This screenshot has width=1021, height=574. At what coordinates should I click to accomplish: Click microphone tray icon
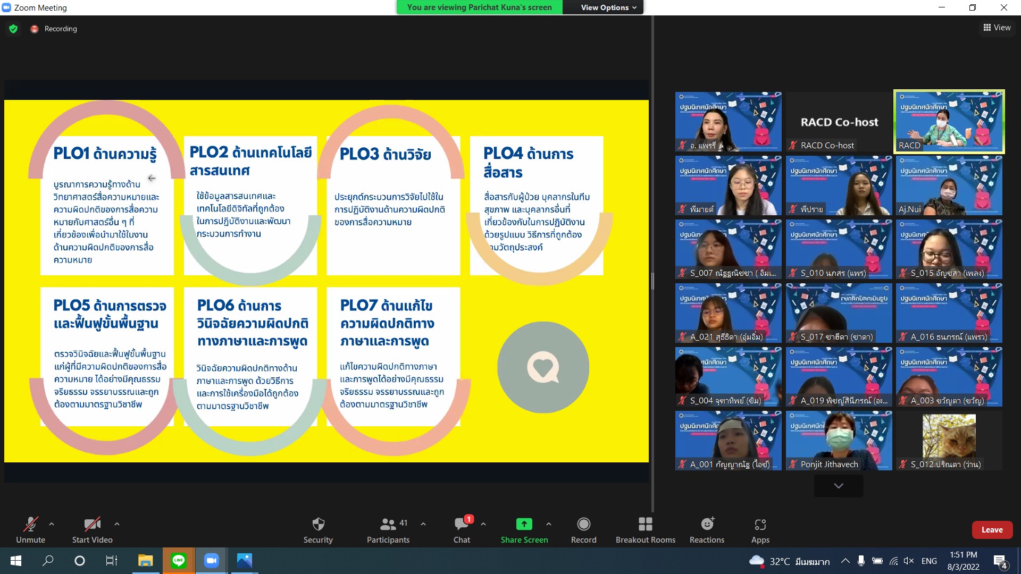861,561
